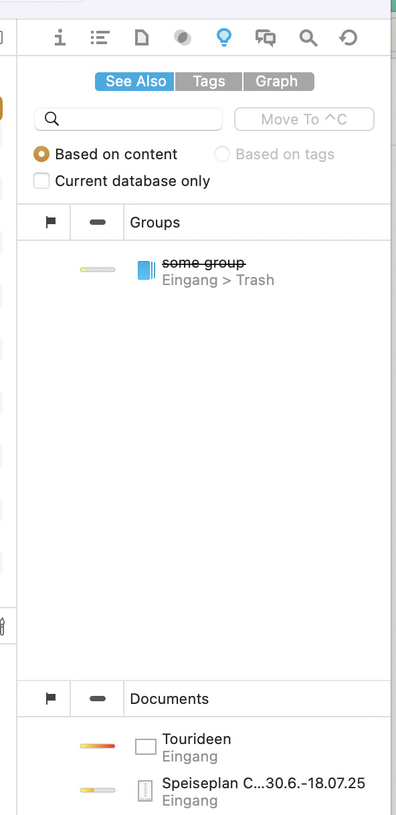Switch to the Tags tab
The image size is (396, 815).
coord(209,82)
